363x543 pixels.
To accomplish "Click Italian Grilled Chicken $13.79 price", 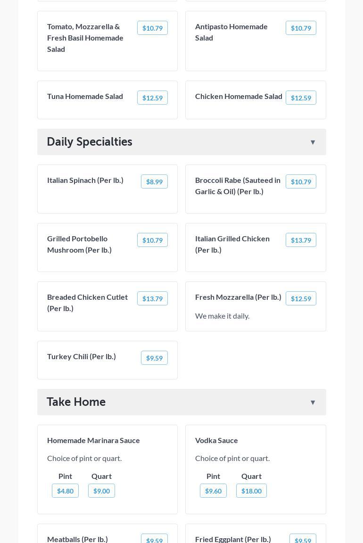I will point(301,240).
